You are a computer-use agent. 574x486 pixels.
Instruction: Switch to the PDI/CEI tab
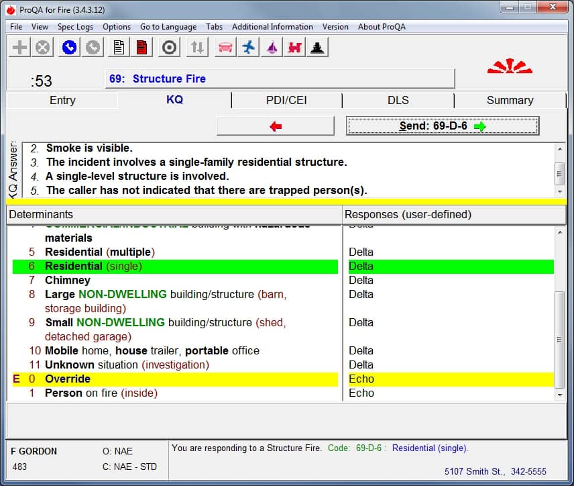[x=287, y=100]
